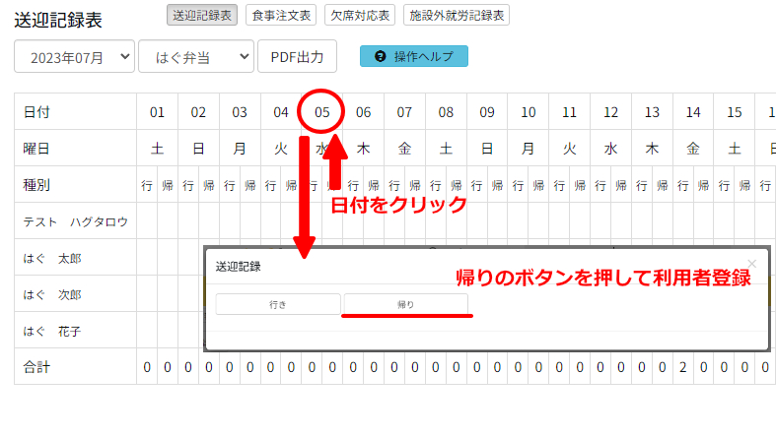Image resolution: width=776 pixels, height=436 pixels.
Task: Click date 08 in the date row
Action: click(x=446, y=112)
